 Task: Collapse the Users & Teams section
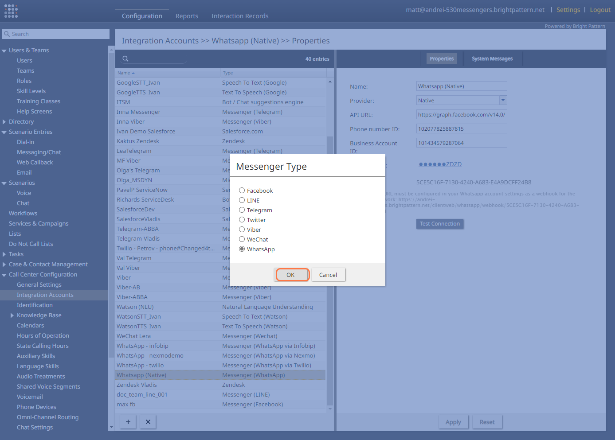pyautogui.click(x=4, y=51)
